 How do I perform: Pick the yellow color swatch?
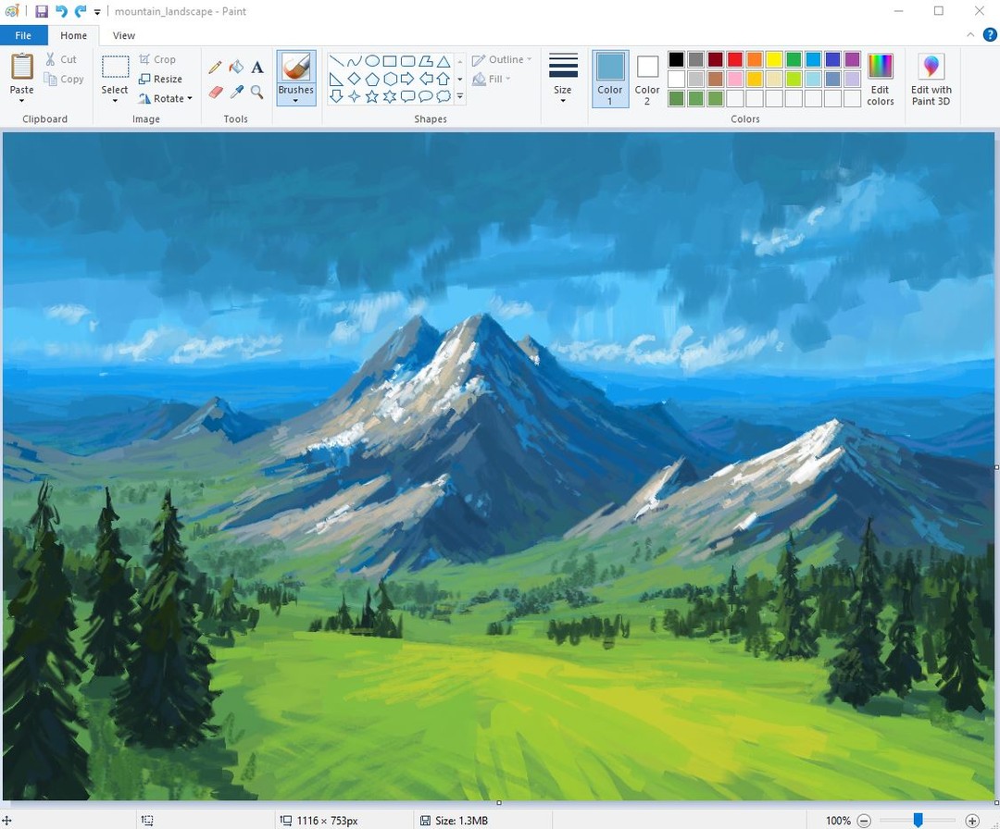click(x=774, y=59)
